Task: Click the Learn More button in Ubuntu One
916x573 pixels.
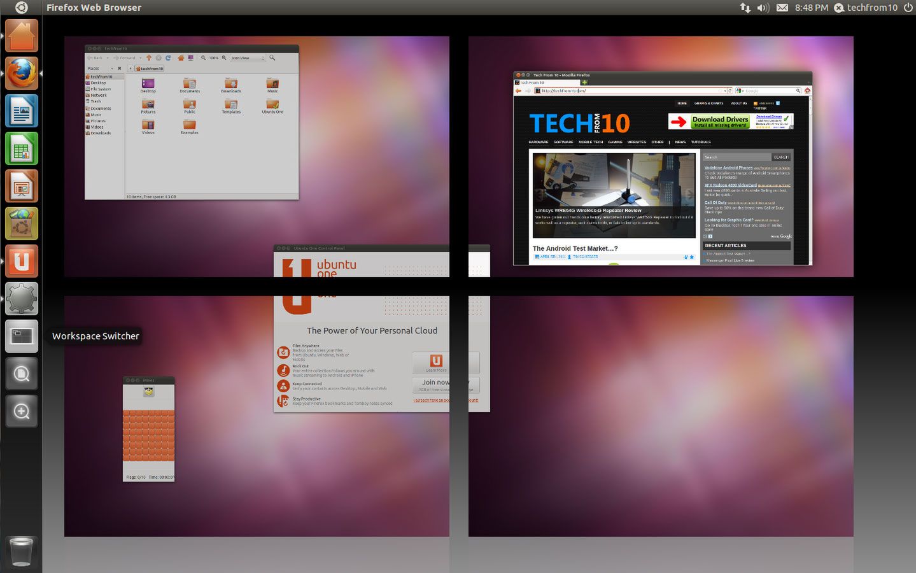Action: pyautogui.click(x=436, y=363)
